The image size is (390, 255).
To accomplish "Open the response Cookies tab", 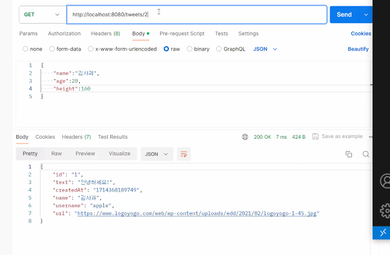I will point(45,137).
